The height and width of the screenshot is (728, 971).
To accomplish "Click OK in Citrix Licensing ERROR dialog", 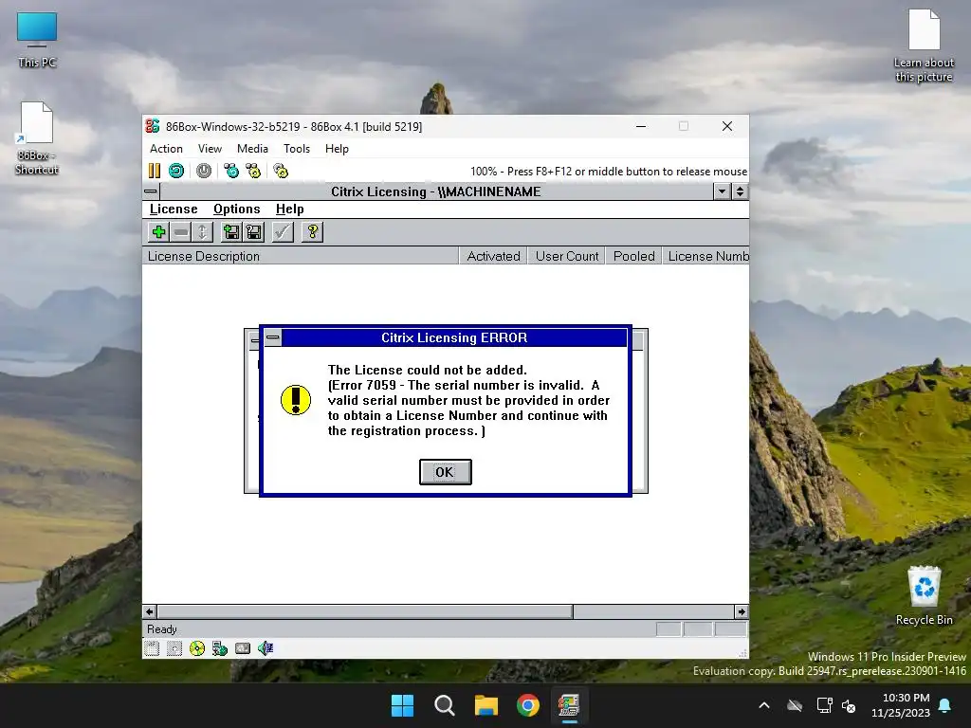I will click(x=446, y=472).
